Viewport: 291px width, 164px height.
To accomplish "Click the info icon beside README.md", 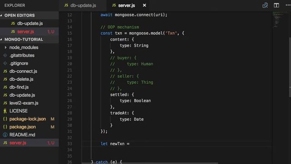I will 5,135.
